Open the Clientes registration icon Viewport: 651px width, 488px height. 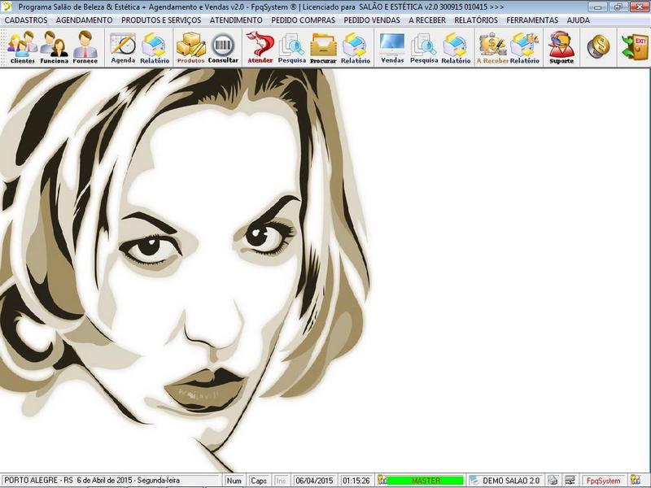coord(23,47)
